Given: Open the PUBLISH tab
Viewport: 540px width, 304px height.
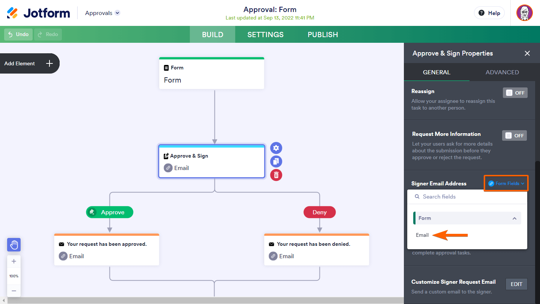Looking at the screenshot, I should click(x=323, y=35).
